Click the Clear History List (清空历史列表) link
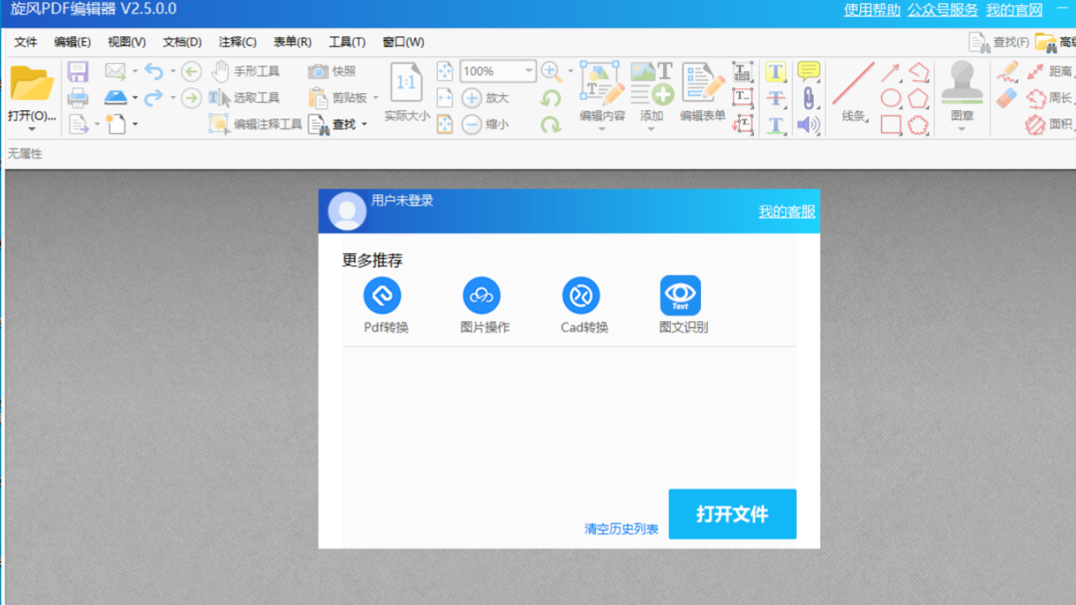 click(622, 529)
